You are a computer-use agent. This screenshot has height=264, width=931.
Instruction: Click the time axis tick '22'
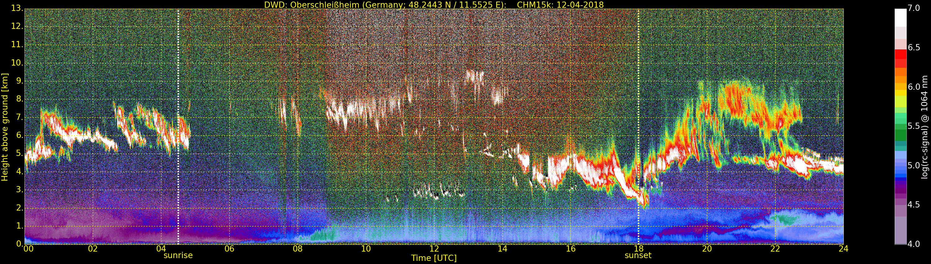pos(775,249)
